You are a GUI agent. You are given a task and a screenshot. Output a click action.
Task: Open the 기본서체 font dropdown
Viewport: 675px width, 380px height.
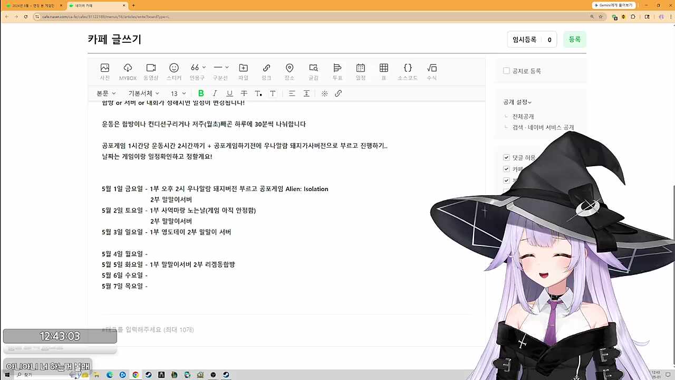(x=143, y=93)
